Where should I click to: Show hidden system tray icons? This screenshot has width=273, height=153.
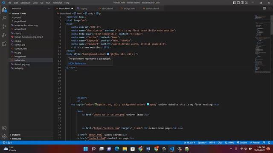click(231, 149)
